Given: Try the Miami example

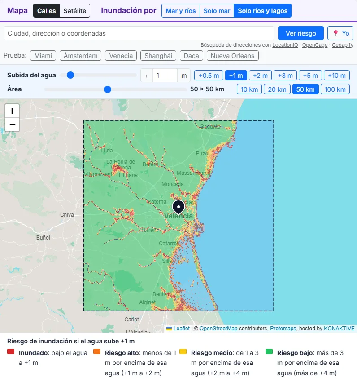Looking at the screenshot, I should 43,56.
